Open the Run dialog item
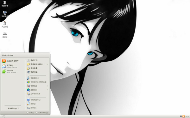The width and height of the screenshot is (190, 118). (32, 108)
